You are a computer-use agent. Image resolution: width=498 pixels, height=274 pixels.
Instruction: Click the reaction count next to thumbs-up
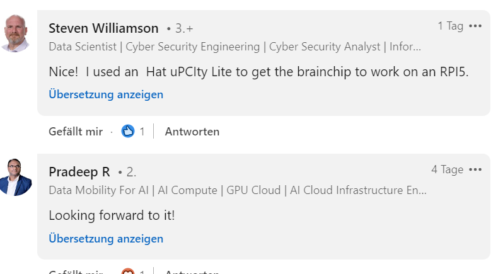pos(142,132)
